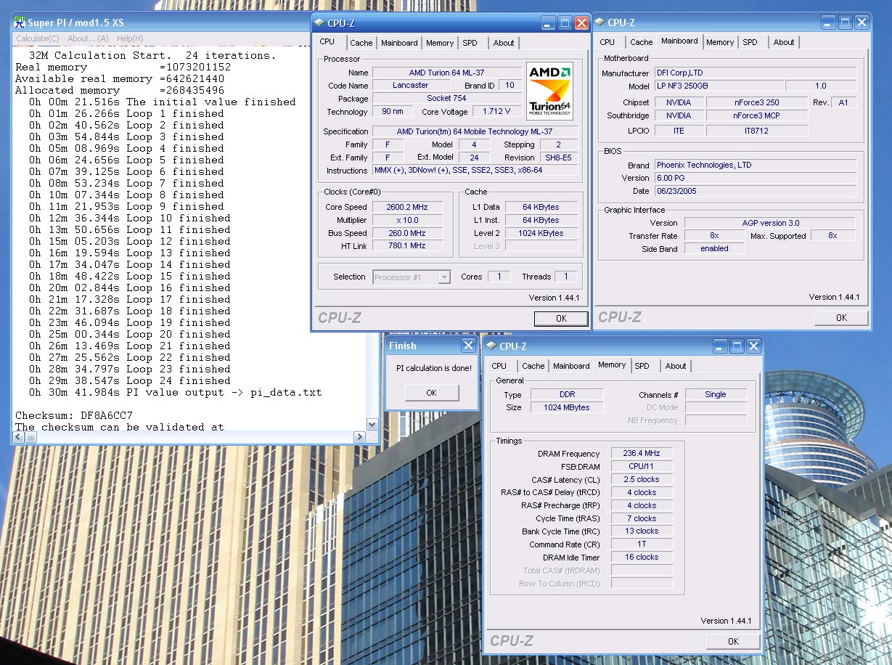Select the Memory tab in the mainboard CPU-Z window

(x=720, y=42)
